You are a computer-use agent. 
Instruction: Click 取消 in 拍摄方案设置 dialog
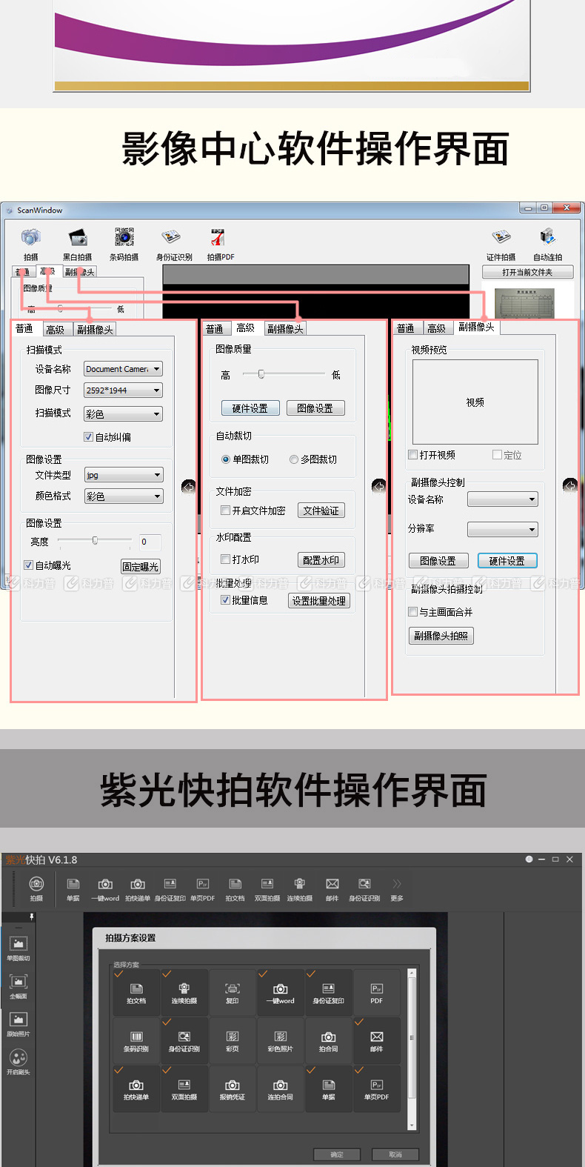click(x=395, y=1154)
